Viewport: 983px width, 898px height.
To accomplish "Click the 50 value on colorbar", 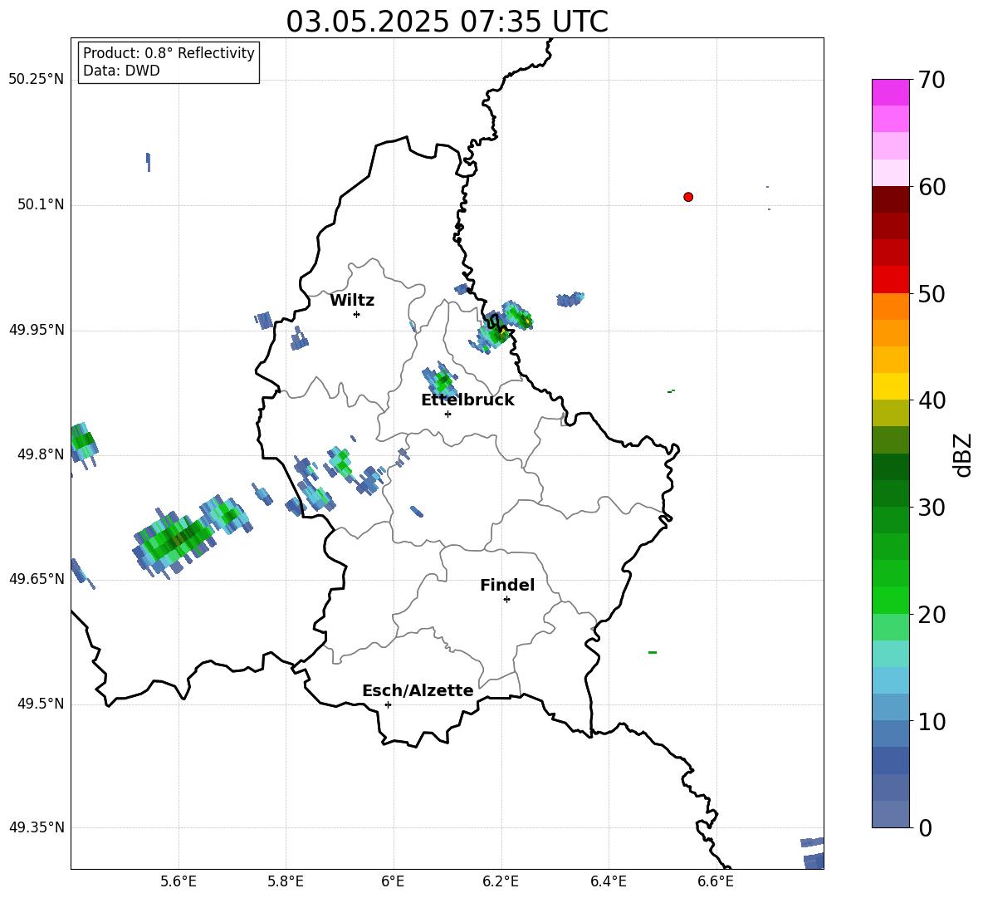I will (x=932, y=294).
